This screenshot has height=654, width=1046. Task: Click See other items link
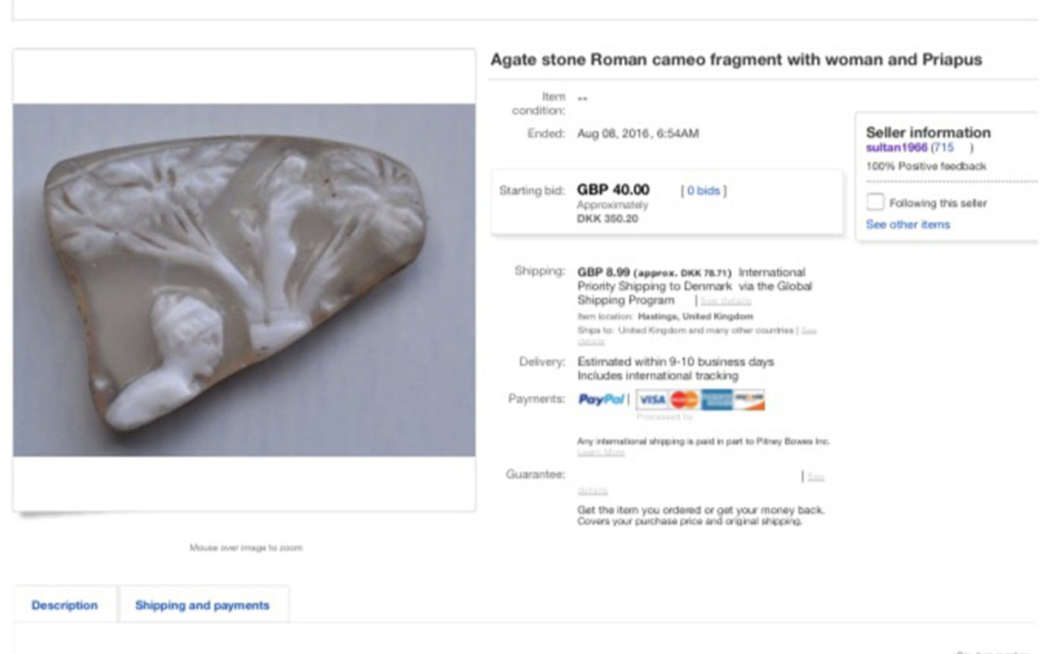(908, 225)
